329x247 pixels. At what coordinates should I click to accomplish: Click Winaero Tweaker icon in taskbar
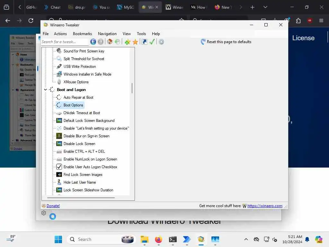(x=201, y=239)
